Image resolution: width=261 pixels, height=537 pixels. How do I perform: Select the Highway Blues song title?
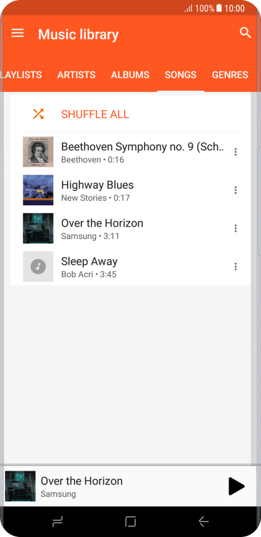click(x=97, y=185)
